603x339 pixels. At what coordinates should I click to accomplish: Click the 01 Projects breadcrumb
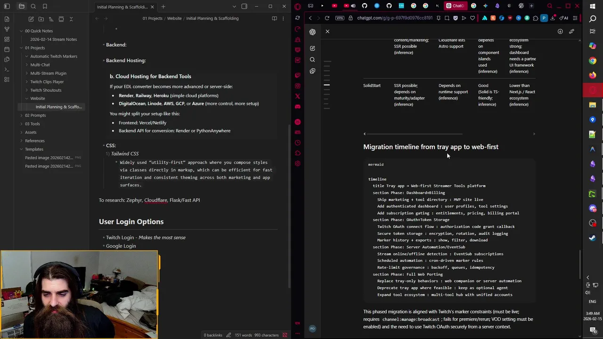pyautogui.click(x=152, y=18)
